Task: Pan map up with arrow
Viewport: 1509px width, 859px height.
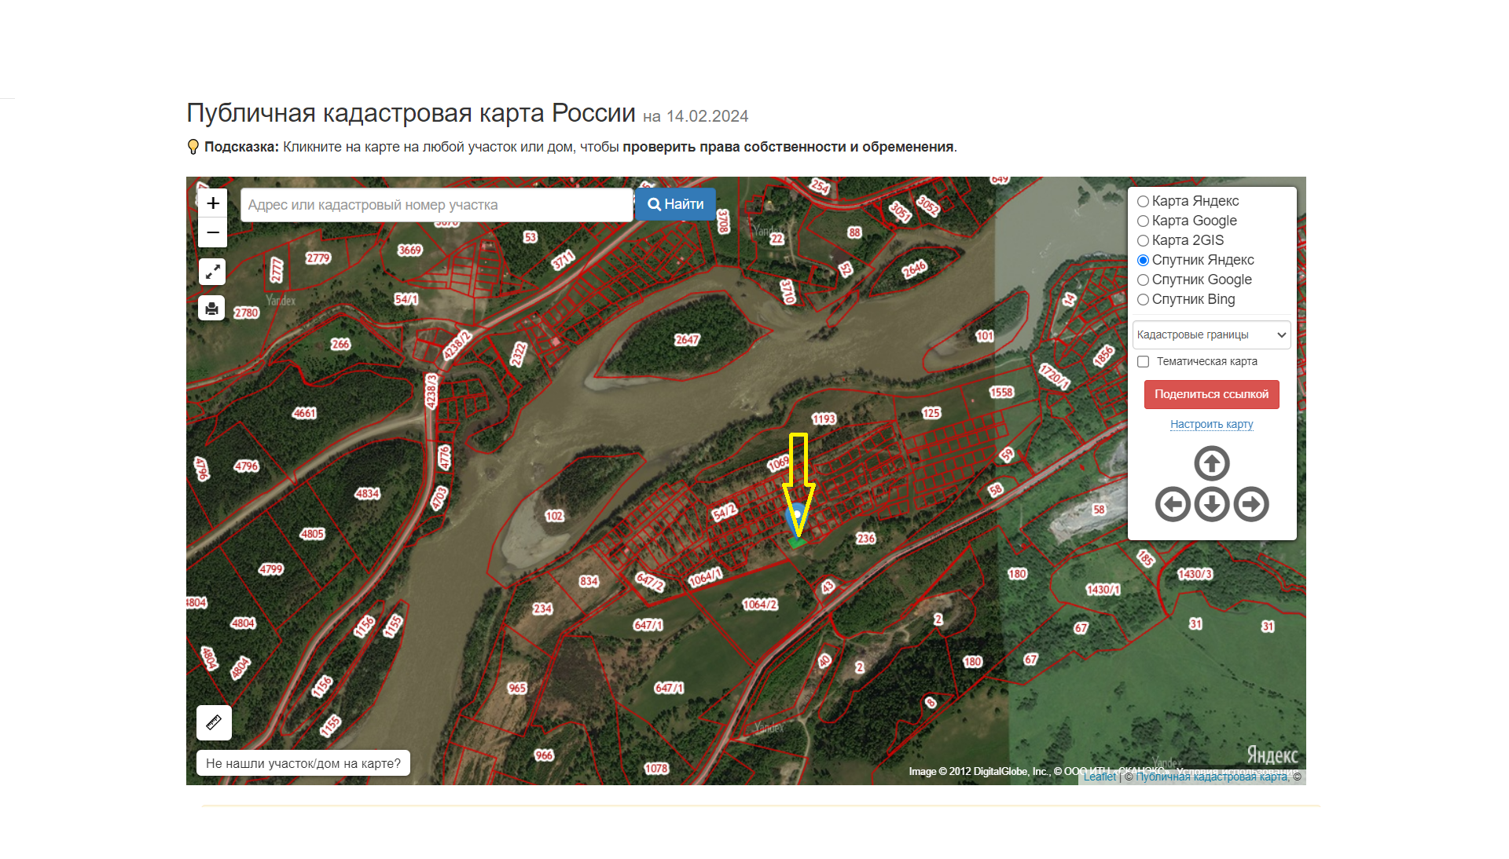Action: tap(1211, 463)
